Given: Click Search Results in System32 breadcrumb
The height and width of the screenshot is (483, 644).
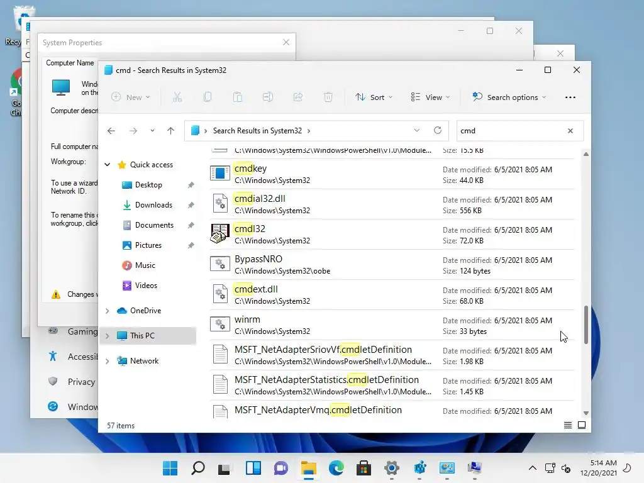Looking at the screenshot, I should click(257, 131).
